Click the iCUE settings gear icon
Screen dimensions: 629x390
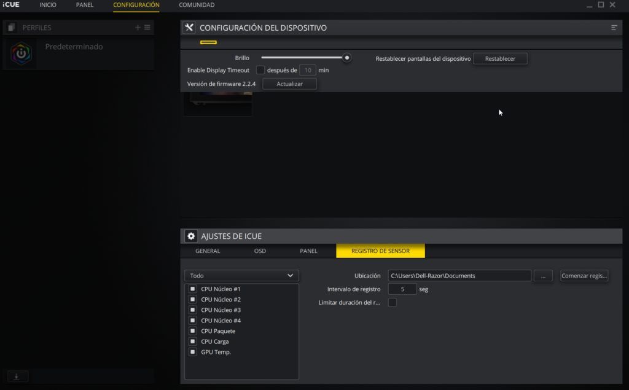click(x=191, y=236)
